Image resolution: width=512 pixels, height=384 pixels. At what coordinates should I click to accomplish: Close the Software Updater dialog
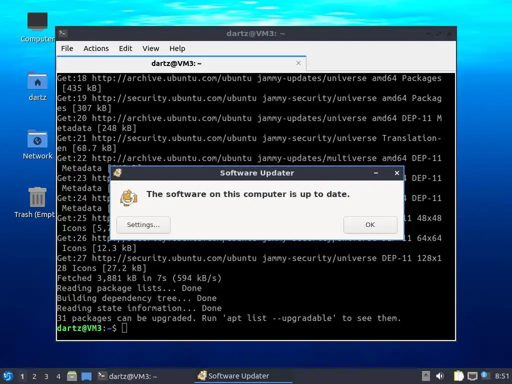(396, 173)
